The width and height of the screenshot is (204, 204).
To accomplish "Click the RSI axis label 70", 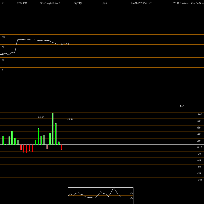I will tap(3, 47).
